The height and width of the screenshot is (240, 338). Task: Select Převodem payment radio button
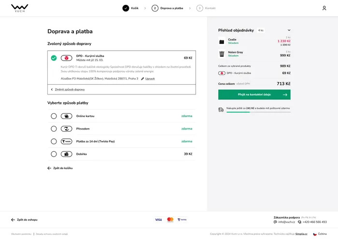click(x=54, y=129)
